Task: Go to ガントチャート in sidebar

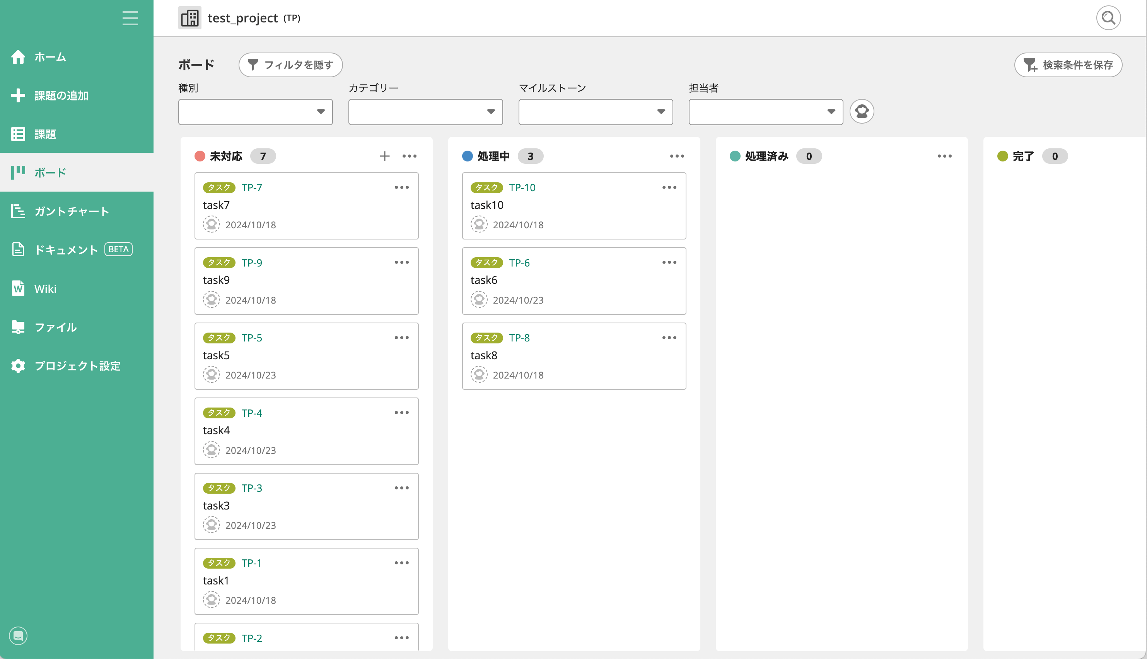Action: (72, 211)
